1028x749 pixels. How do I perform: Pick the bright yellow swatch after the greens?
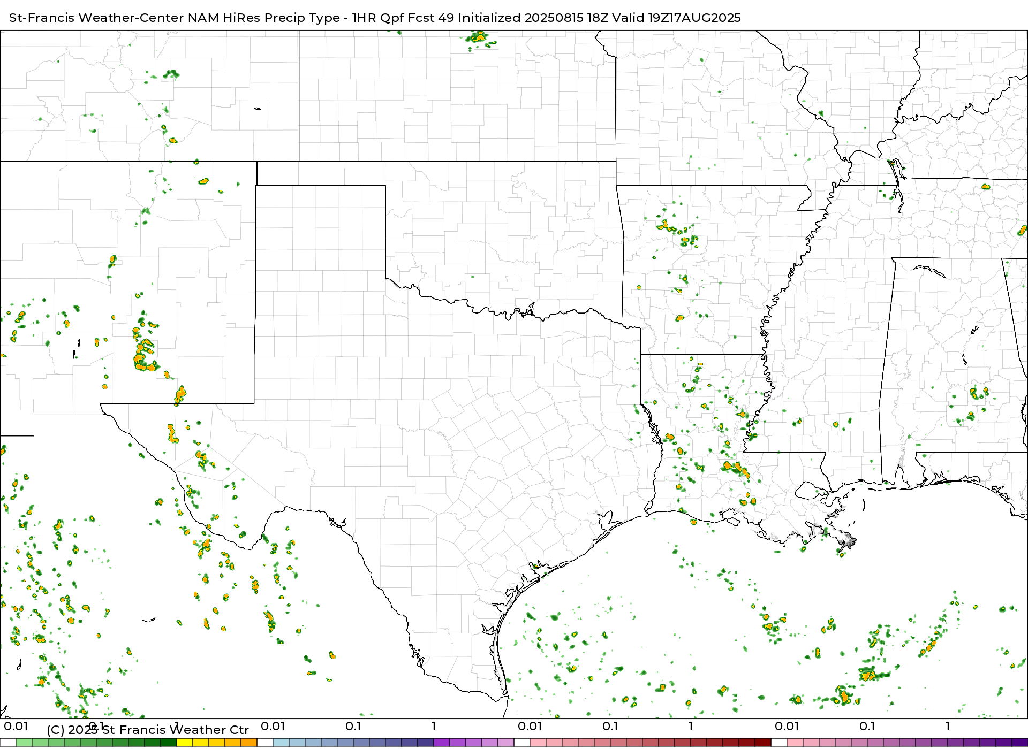point(185,743)
